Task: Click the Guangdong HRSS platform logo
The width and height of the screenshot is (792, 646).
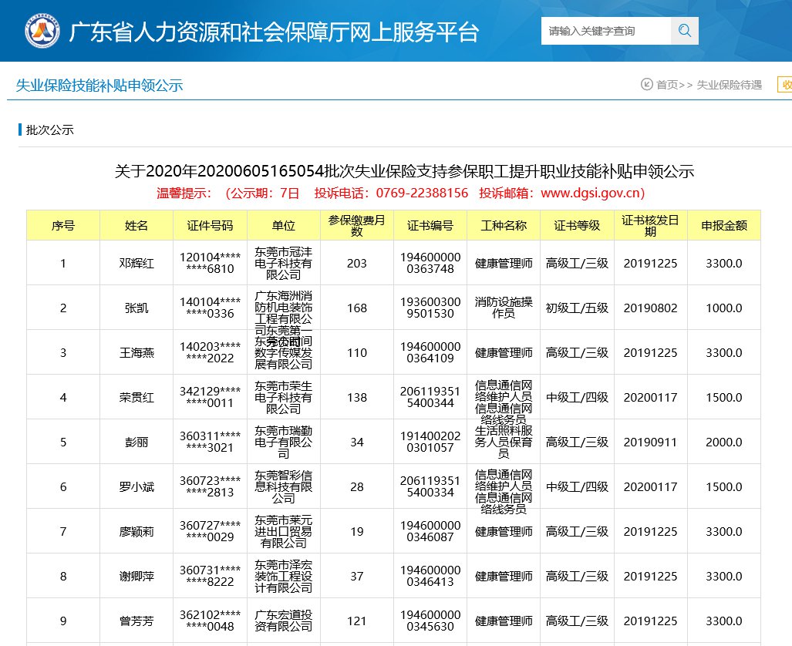Action: 40,31
